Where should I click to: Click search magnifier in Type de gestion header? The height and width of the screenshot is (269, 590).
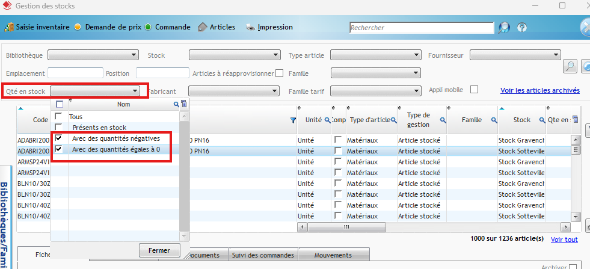(443, 120)
